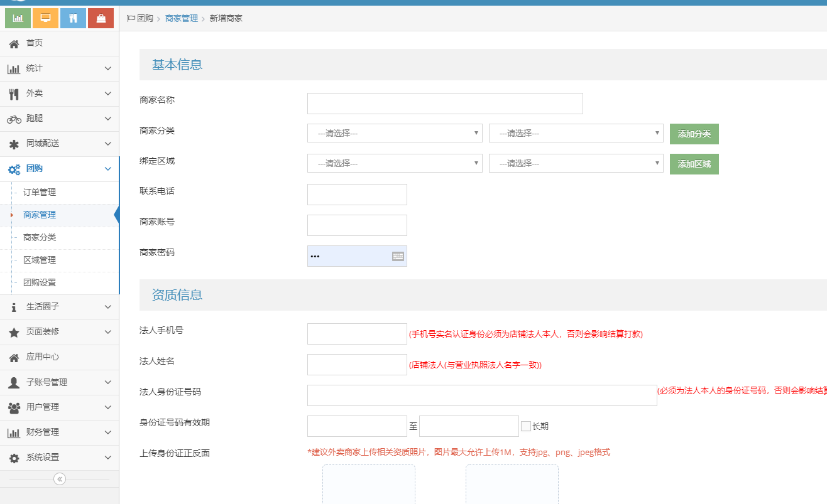Click first ID card upload box
This screenshot has height=504, width=827.
tap(369, 484)
